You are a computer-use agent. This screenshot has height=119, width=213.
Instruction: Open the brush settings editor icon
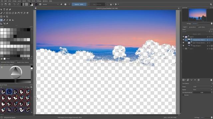36,4
